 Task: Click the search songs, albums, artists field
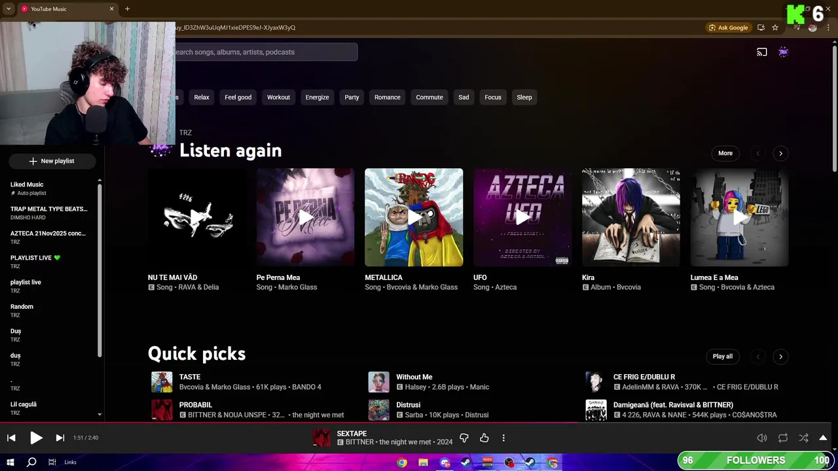coord(264,52)
